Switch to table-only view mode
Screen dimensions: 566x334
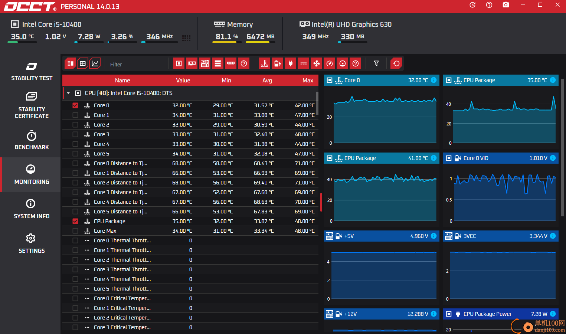click(x=83, y=63)
